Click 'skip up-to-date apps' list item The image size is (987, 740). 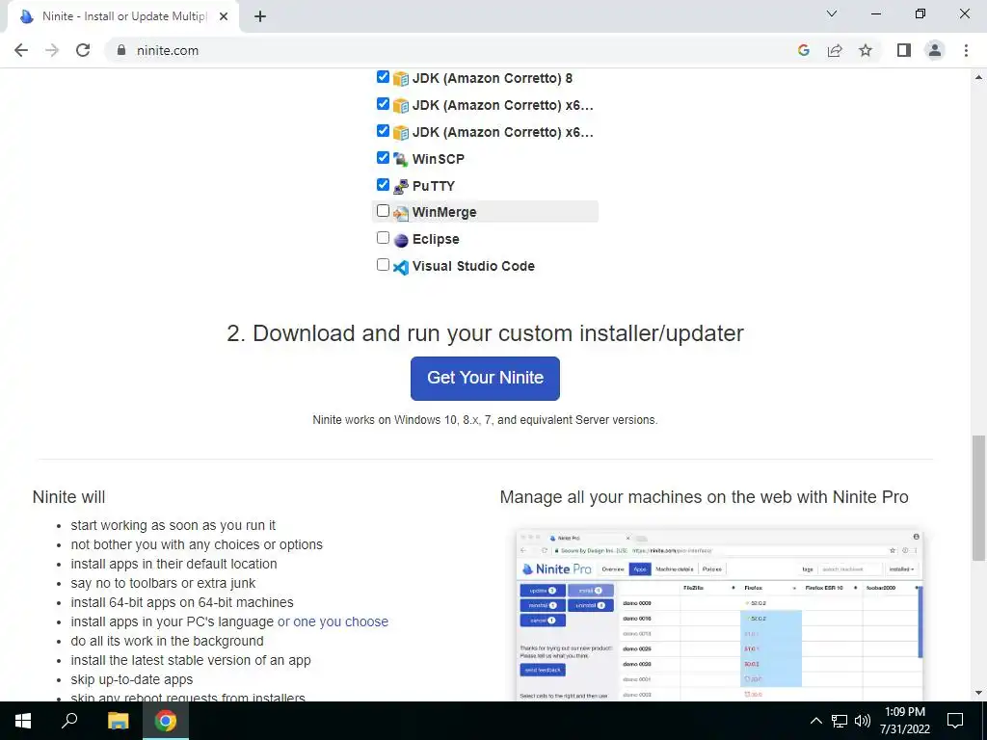coord(131,679)
